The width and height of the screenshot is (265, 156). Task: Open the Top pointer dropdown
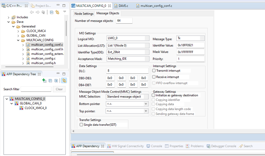[x=146, y=111]
